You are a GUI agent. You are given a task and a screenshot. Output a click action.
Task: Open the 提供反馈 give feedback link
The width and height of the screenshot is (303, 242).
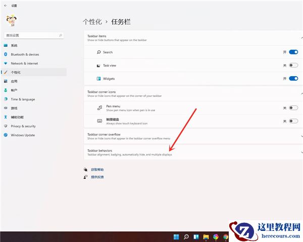[x=97, y=177]
